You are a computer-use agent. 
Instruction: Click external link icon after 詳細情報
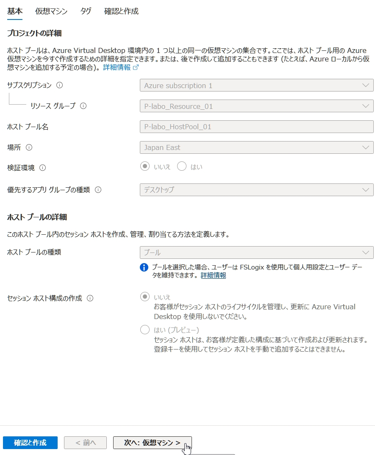click(136, 67)
